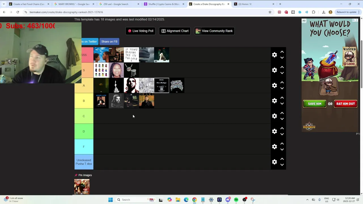
Task: Share tier list on Twitter
Action: [90, 41]
